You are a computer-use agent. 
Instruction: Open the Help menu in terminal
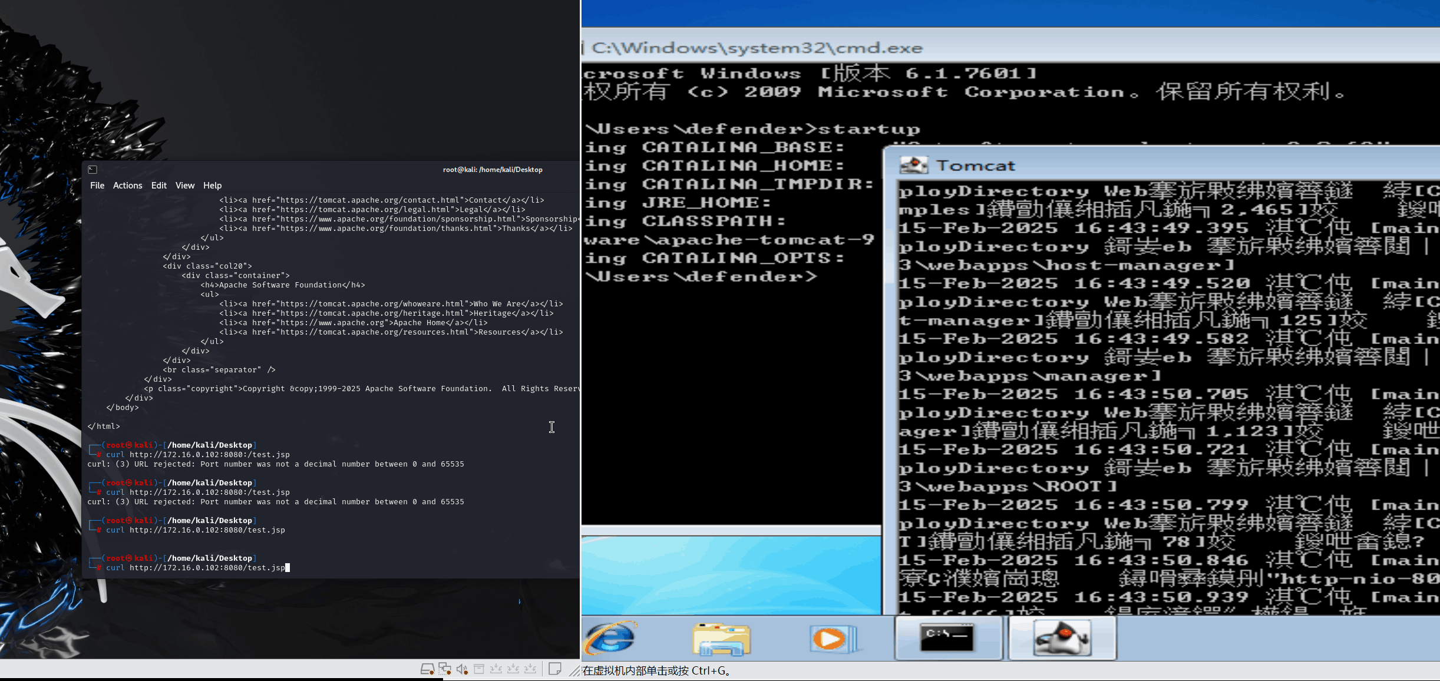[x=212, y=186]
